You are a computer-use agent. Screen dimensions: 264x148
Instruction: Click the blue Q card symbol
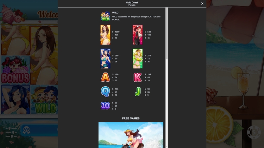pyautogui.click(x=105, y=92)
